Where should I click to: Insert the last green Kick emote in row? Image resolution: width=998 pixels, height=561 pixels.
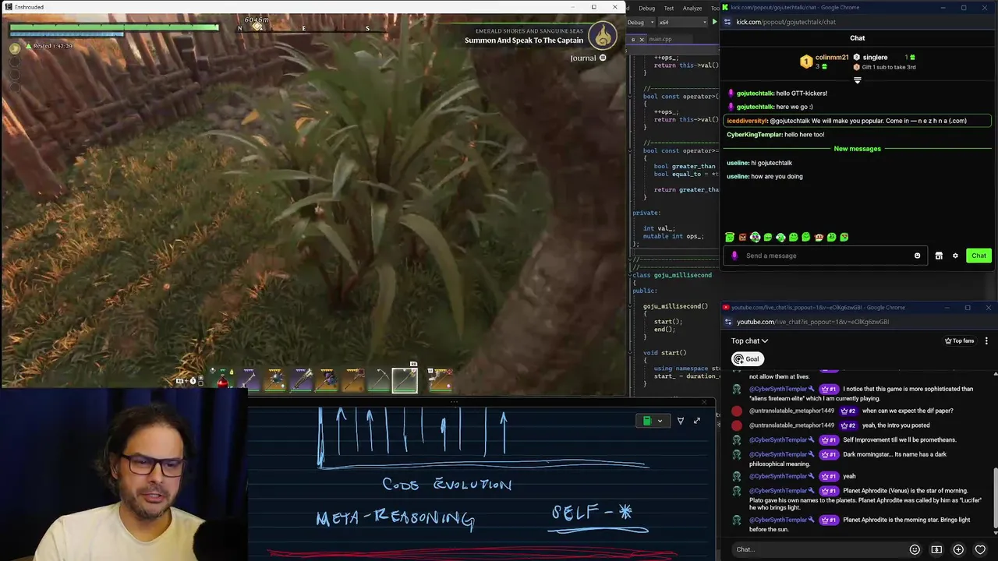[x=844, y=237]
